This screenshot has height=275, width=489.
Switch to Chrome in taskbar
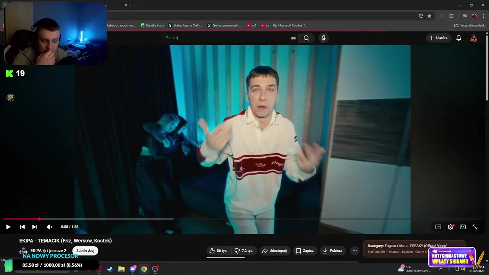144,269
